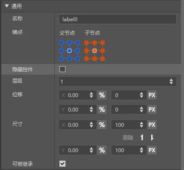This screenshot has width=184, height=170.
Task: Click 尺寸 Y percent field 0.00
Action: [x=78, y=150]
